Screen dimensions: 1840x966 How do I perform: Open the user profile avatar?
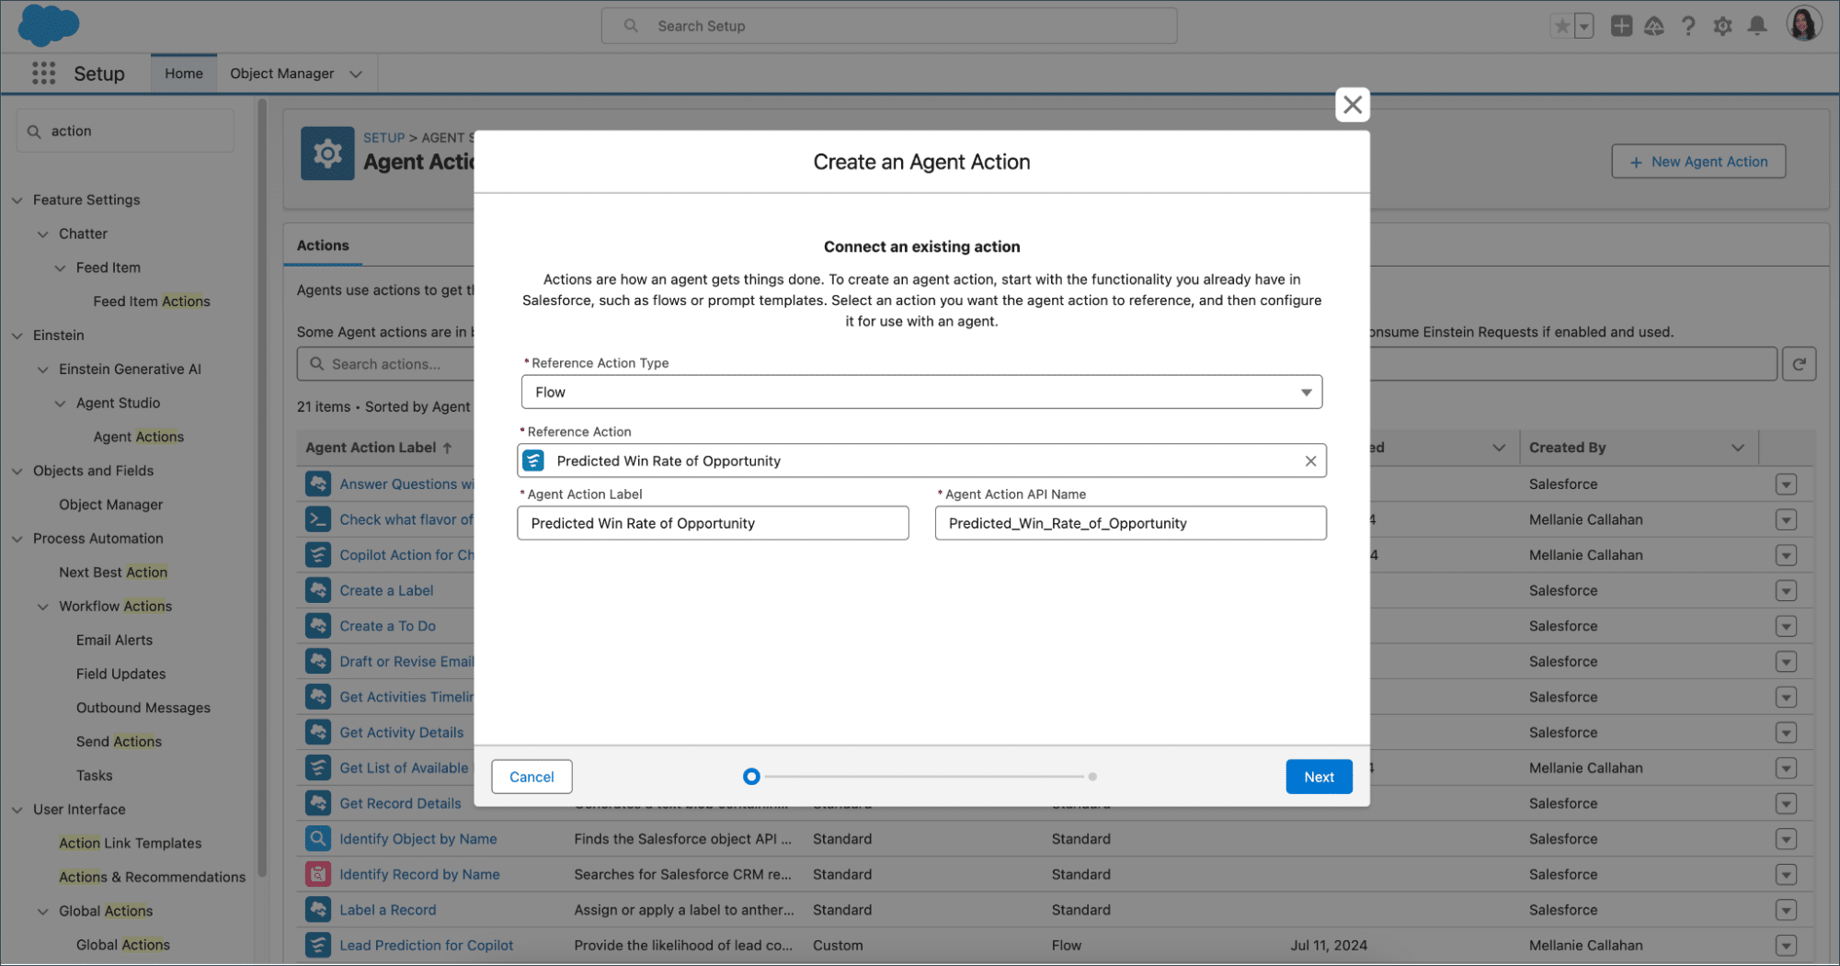pos(1803,24)
